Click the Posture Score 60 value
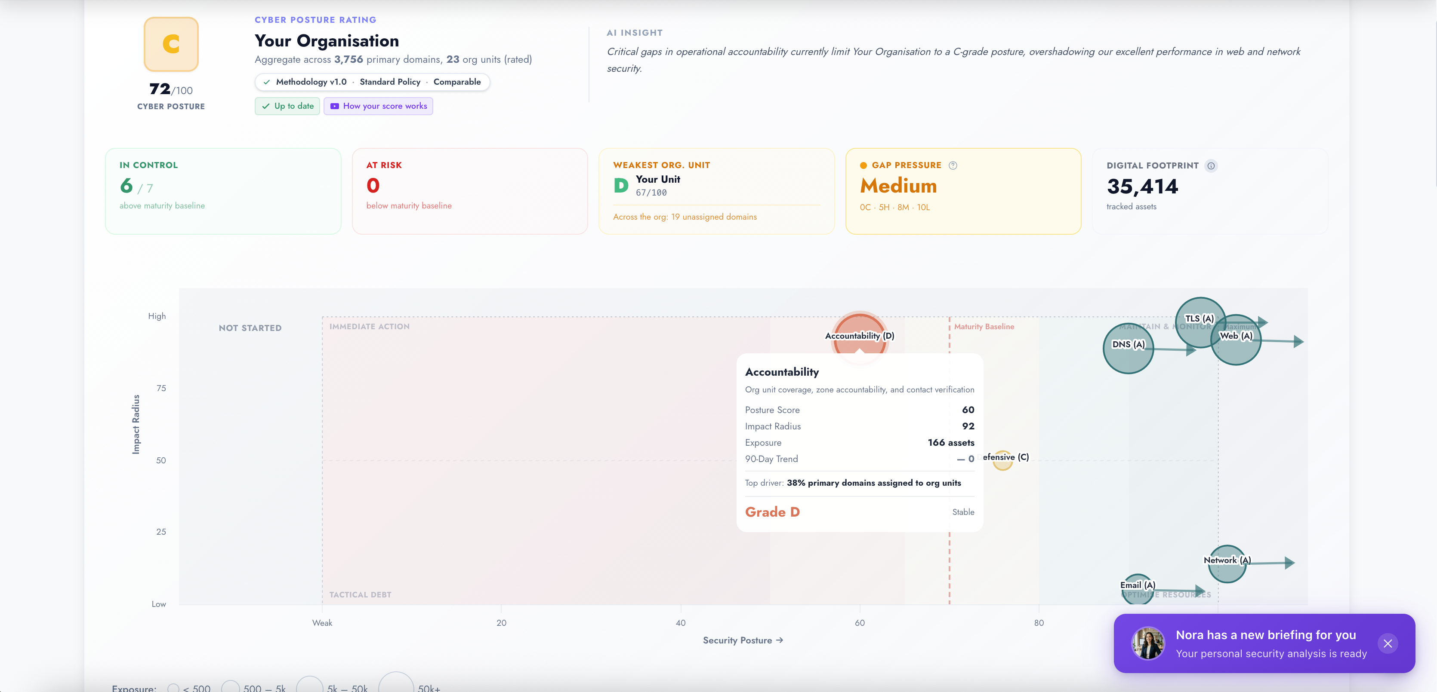1437x692 pixels. point(968,410)
